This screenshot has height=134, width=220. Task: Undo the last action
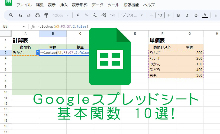pos(20,15)
